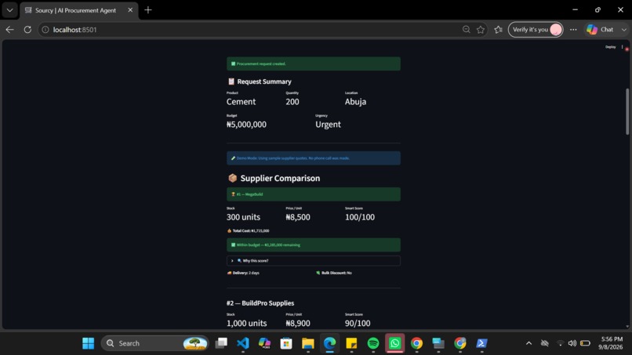
Task: Close the Sourcy browser tab
Action: (x=130, y=10)
